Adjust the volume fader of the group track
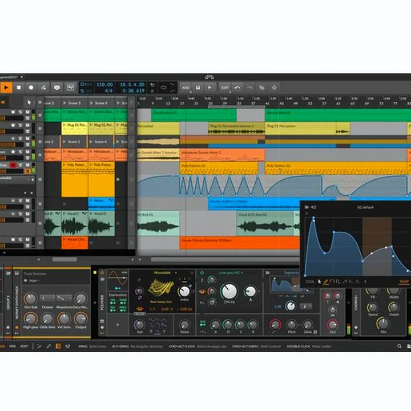The width and height of the screenshot is (411, 411). [11, 144]
